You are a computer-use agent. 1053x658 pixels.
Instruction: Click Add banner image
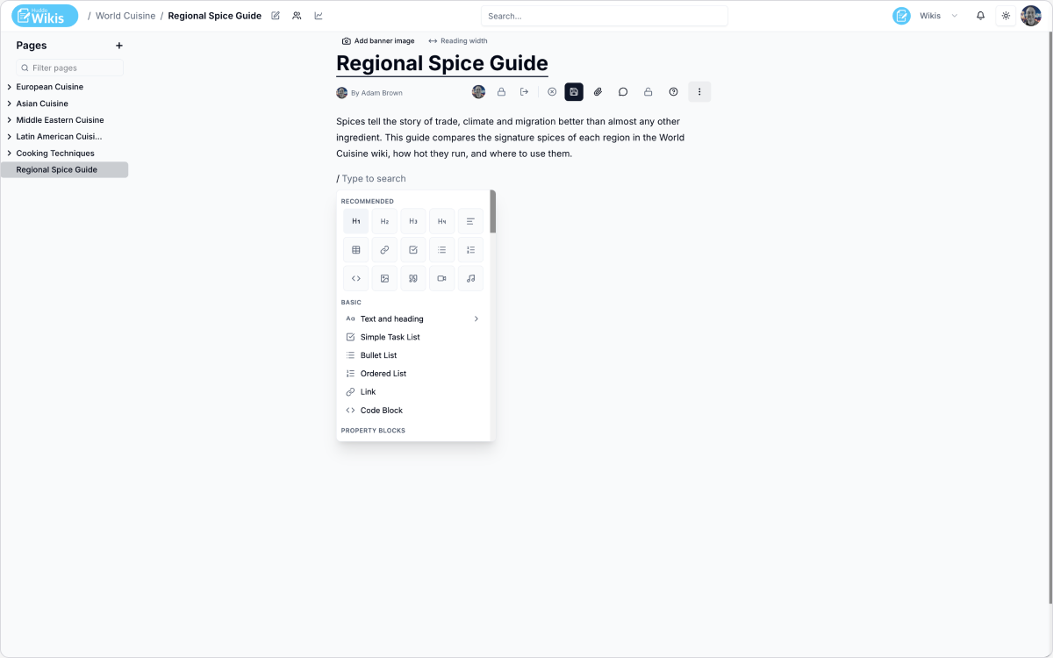(x=378, y=41)
